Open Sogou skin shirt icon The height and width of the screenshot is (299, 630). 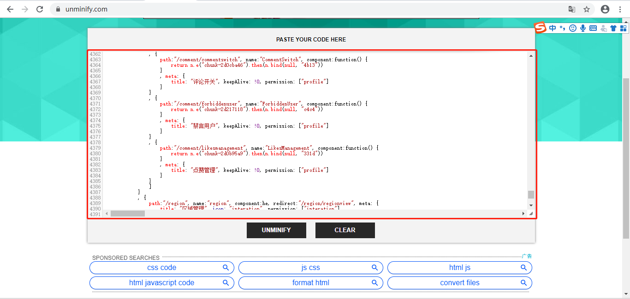point(613,28)
